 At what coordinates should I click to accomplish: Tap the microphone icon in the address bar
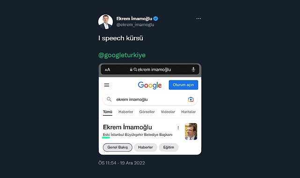point(193,69)
